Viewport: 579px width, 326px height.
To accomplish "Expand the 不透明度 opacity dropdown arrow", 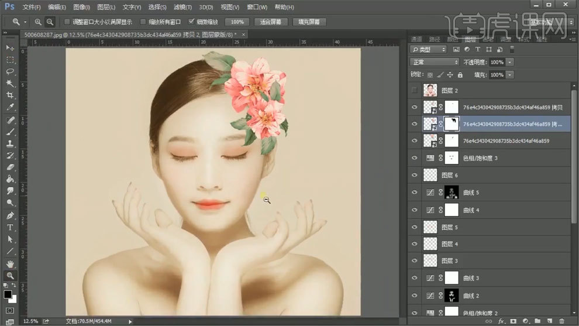I will pos(510,62).
